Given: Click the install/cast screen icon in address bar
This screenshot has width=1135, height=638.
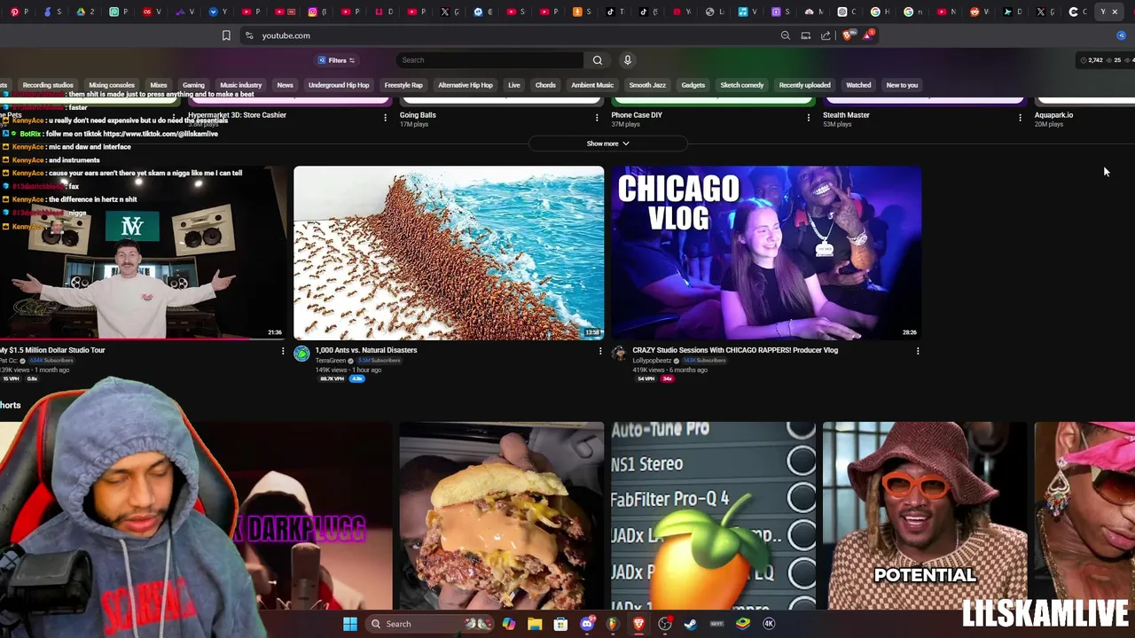Looking at the screenshot, I should pyautogui.click(x=806, y=35).
